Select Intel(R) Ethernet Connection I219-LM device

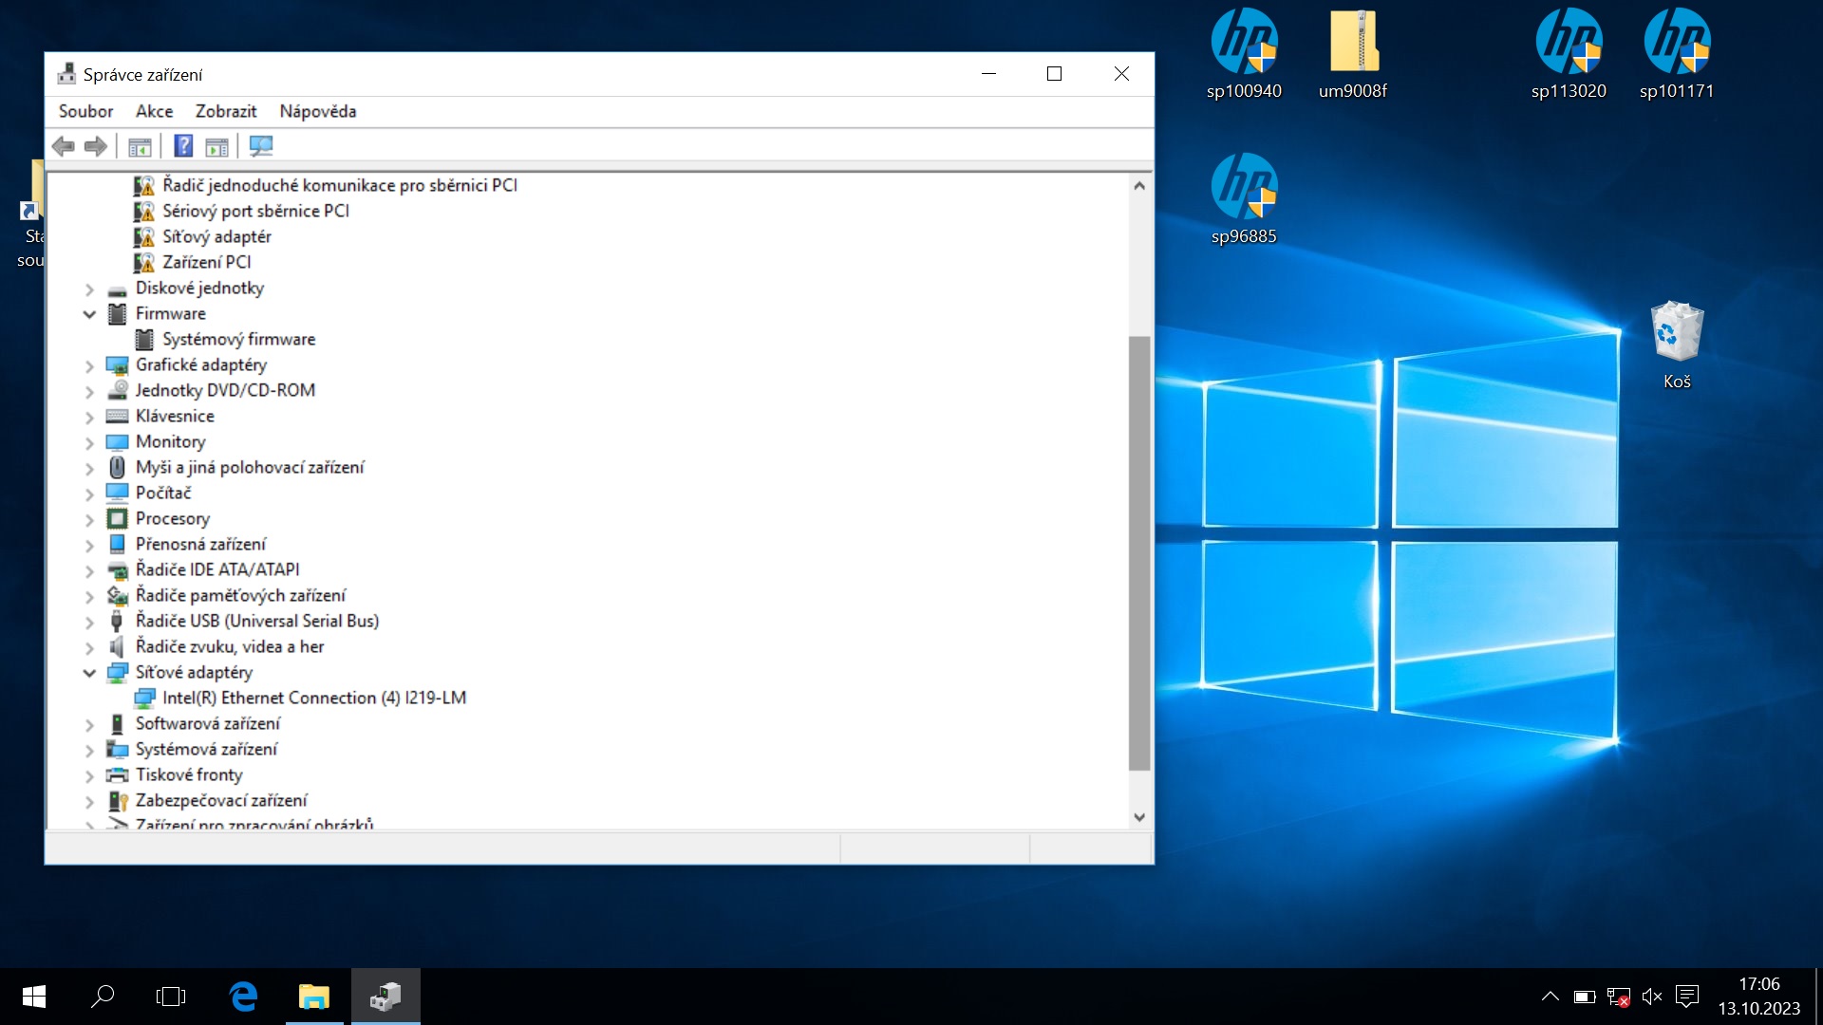pos(313,698)
